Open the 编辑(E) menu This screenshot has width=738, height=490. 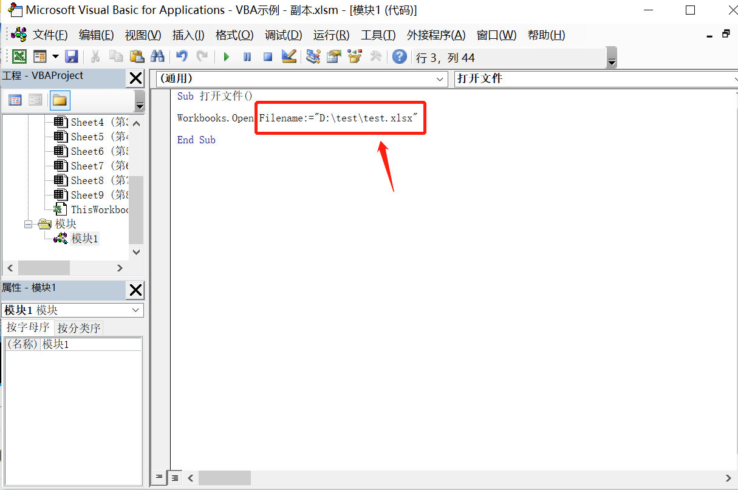[96, 35]
